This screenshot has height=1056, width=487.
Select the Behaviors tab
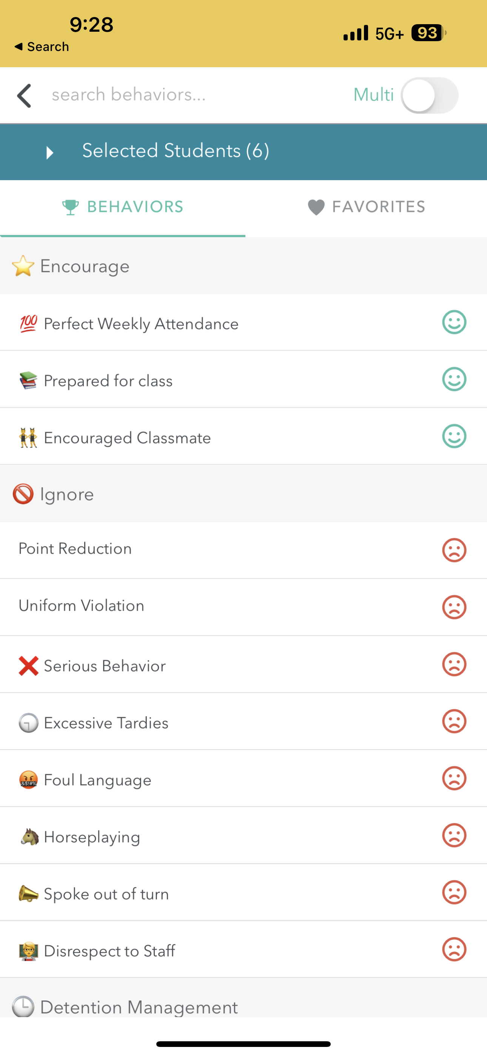click(123, 207)
